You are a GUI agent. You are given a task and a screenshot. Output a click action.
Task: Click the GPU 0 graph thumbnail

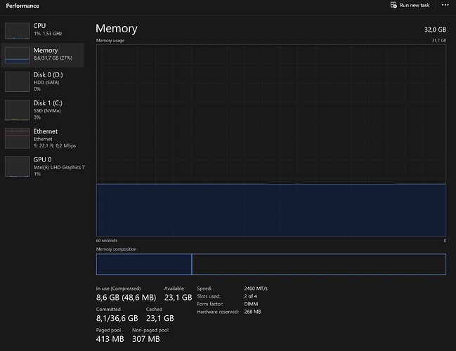point(17,166)
